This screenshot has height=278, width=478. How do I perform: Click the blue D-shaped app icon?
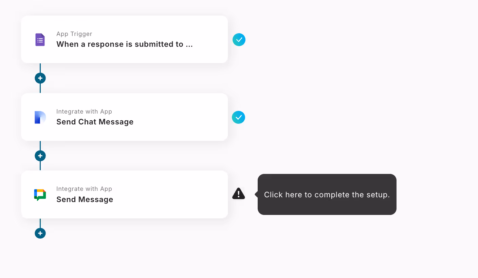pyautogui.click(x=40, y=117)
